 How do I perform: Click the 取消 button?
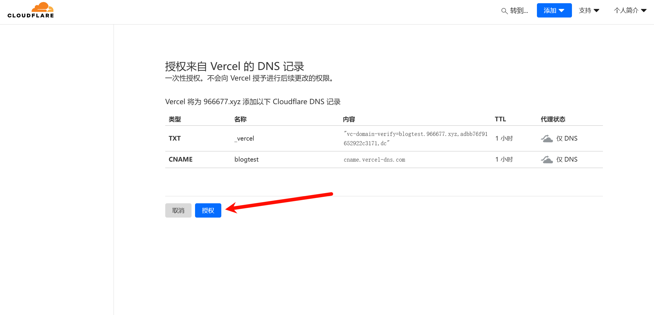click(x=178, y=210)
